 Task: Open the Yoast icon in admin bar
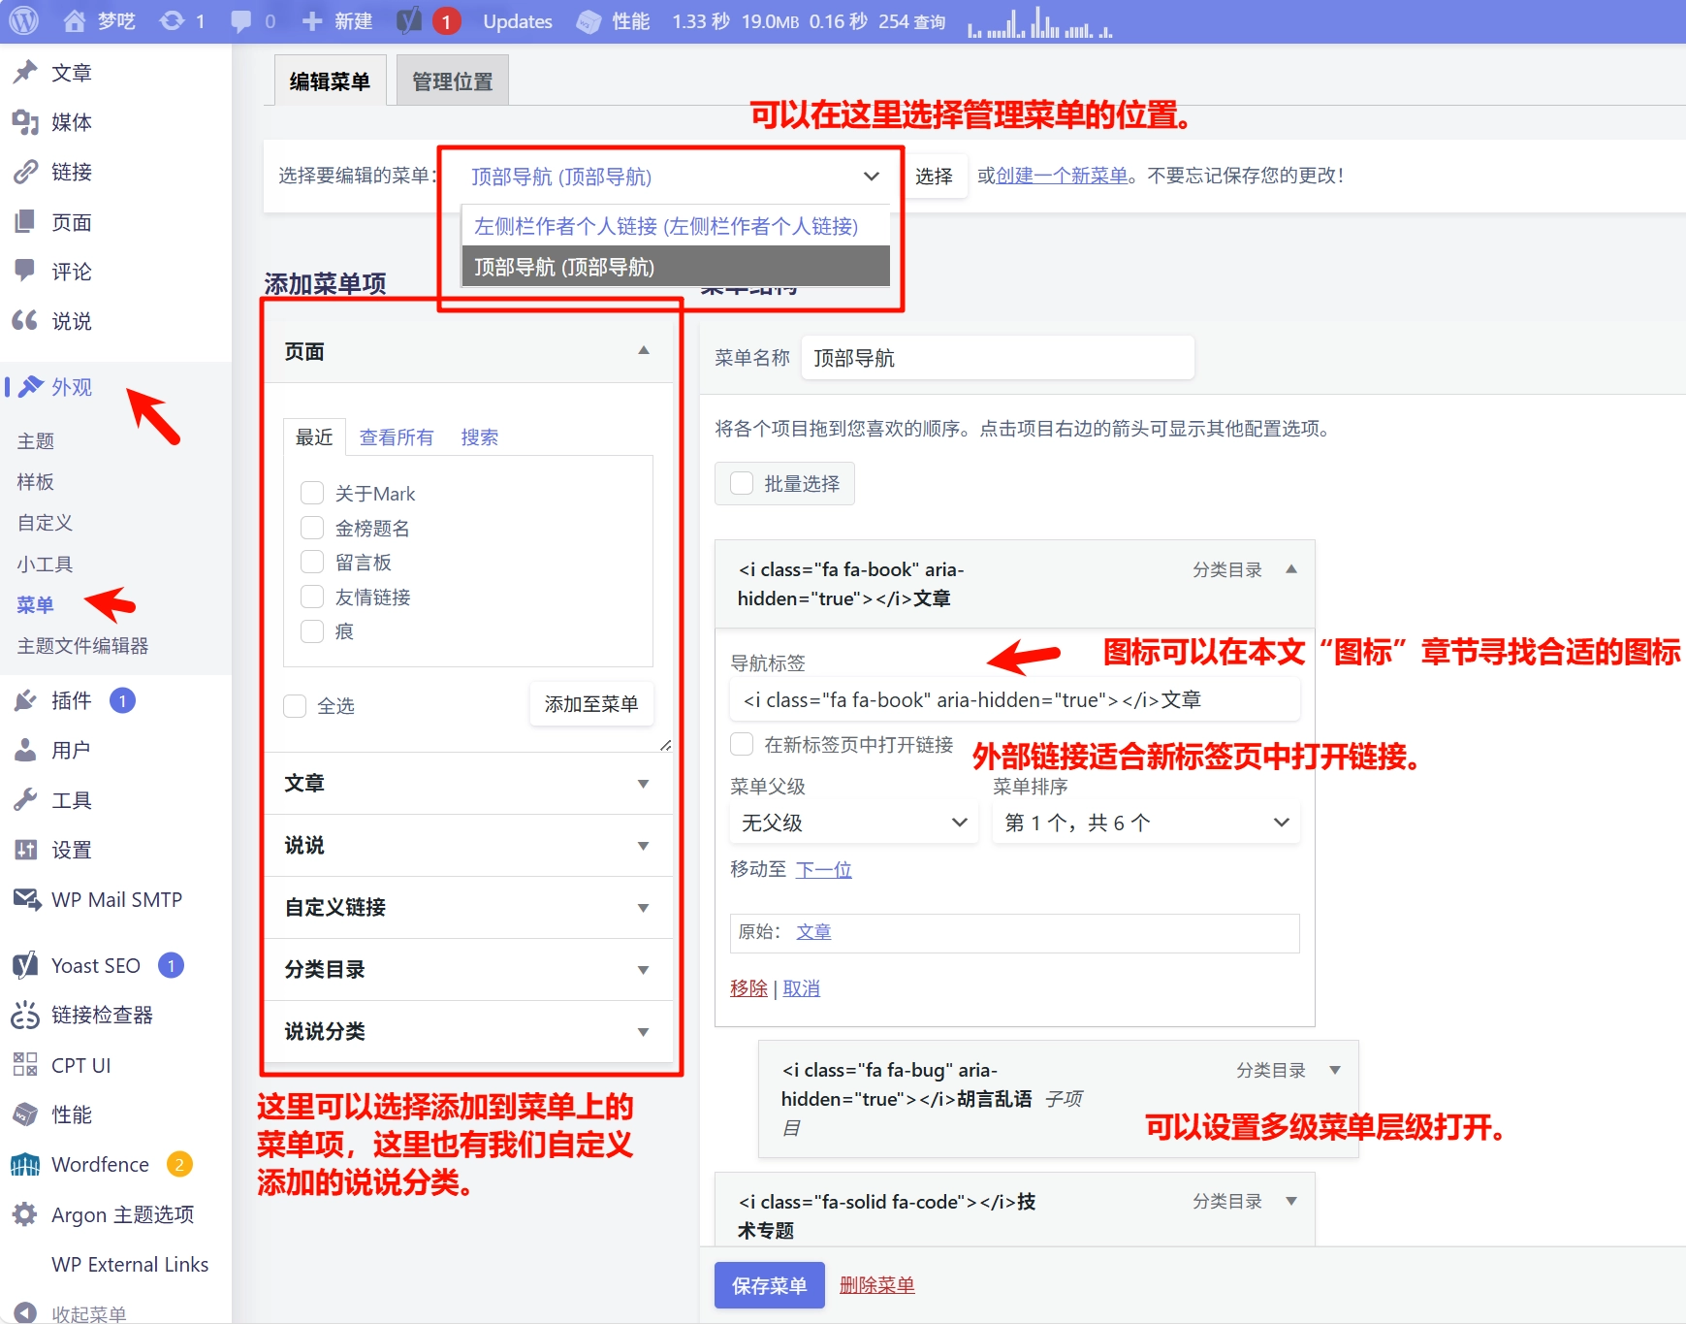[x=409, y=20]
